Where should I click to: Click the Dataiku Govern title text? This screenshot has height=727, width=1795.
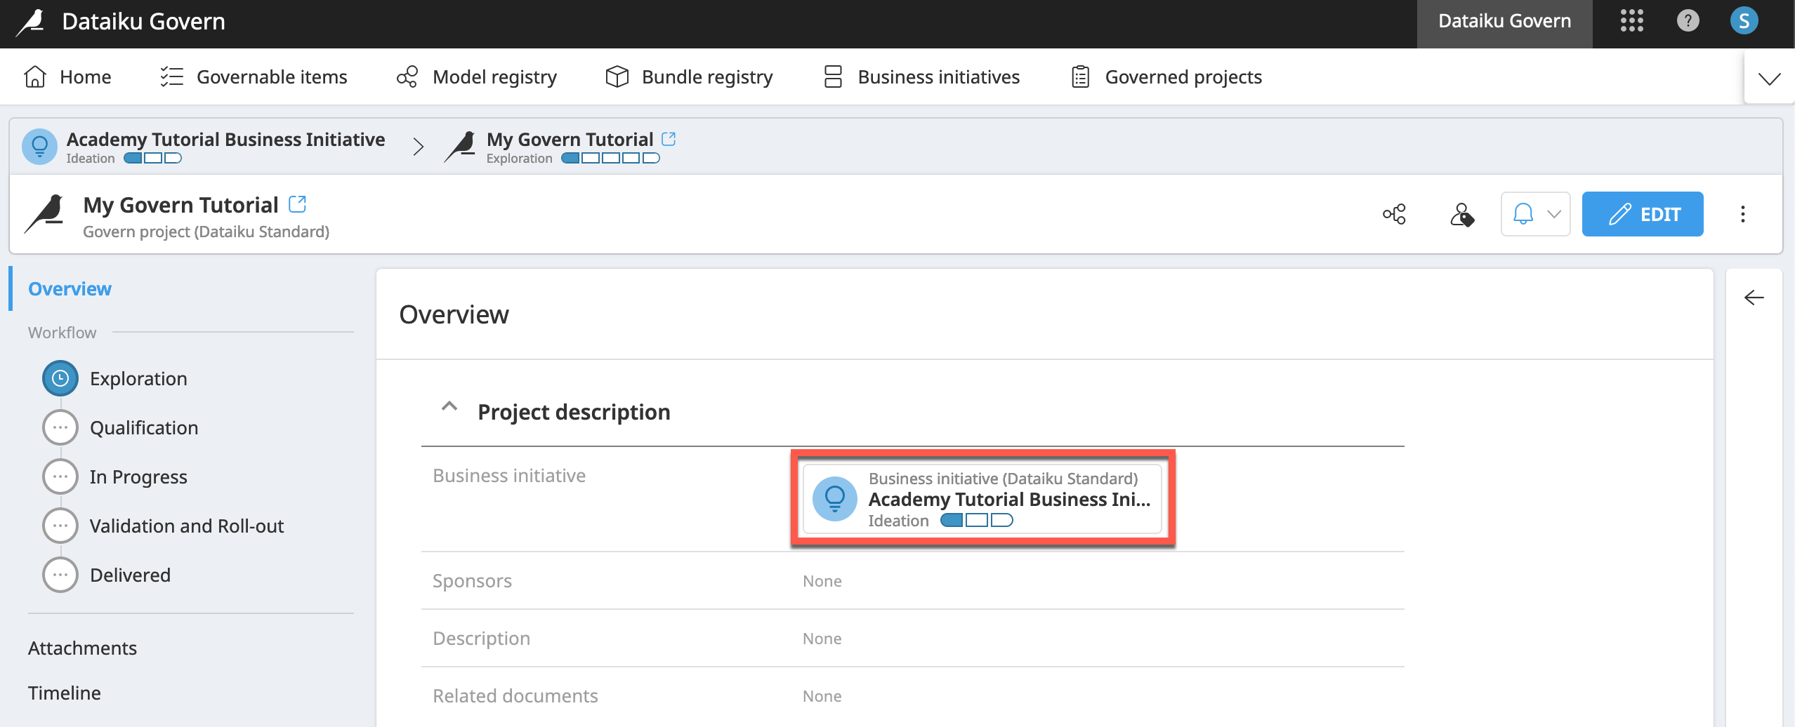(x=143, y=22)
